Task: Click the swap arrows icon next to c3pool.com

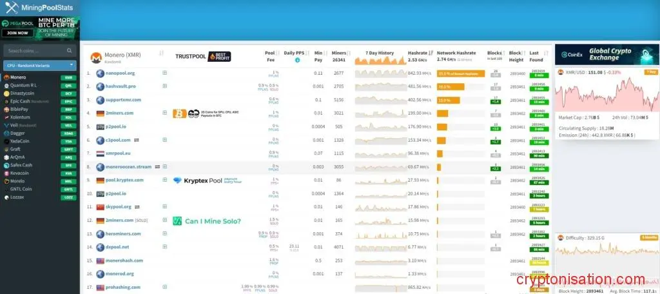Action: [x=137, y=141]
